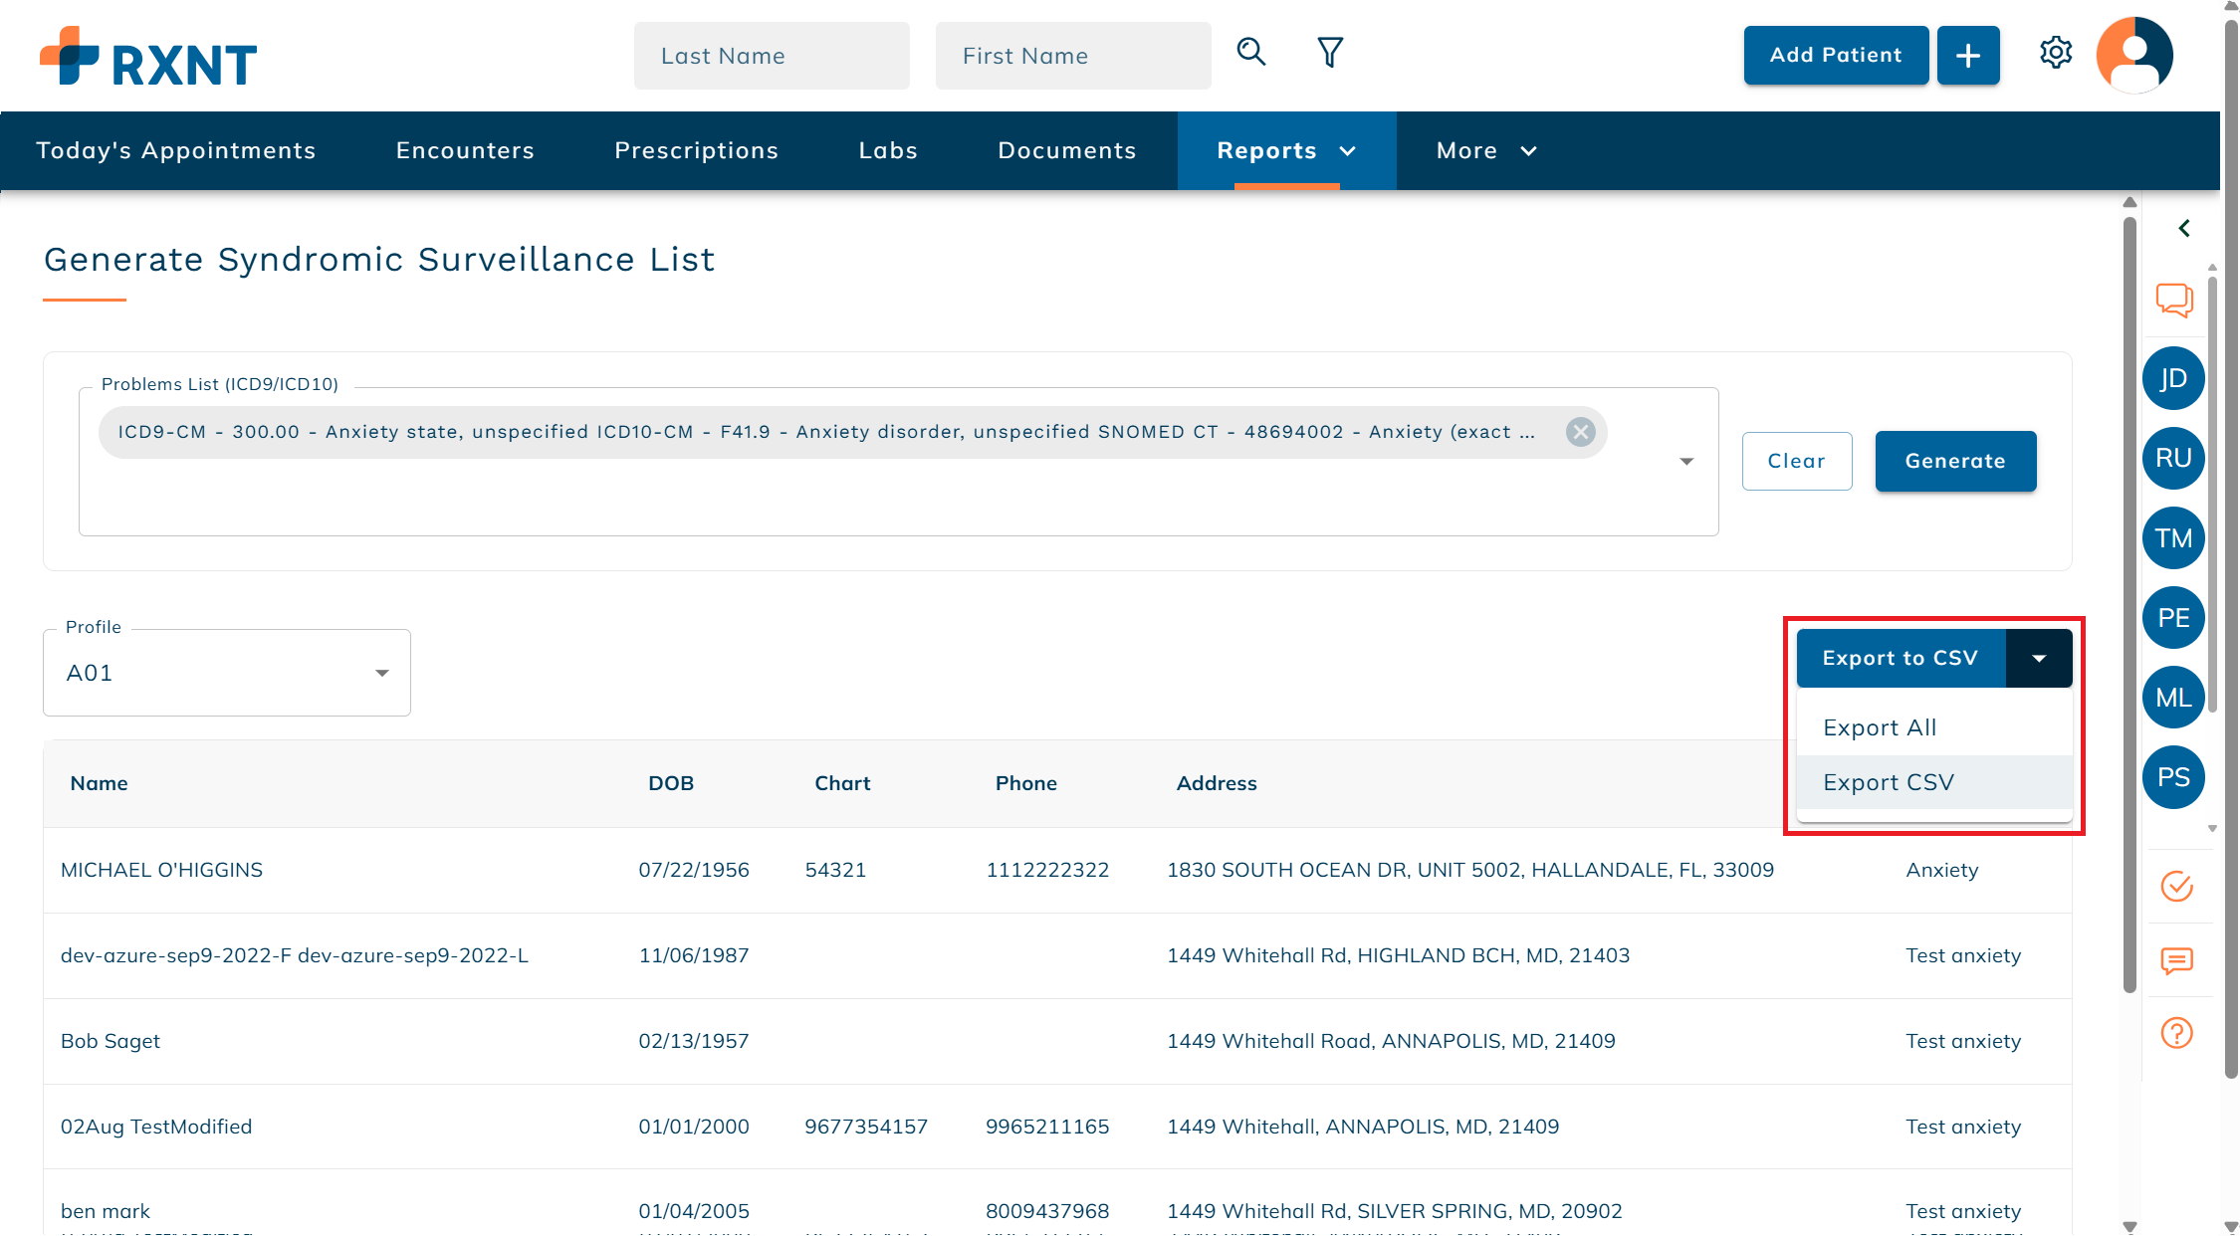The width and height of the screenshot is (2240, 1236).
Task: Click the Generate button
Action: coord(1955,461)
